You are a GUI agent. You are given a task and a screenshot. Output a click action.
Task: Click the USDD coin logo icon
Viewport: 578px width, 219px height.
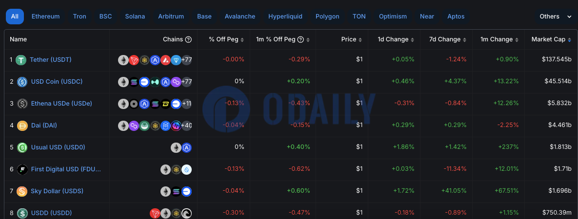pos(22,213)
